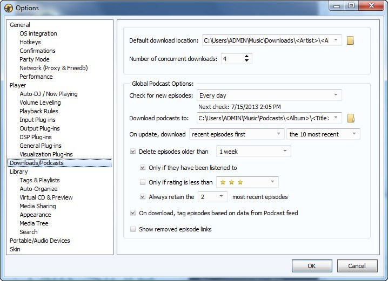
Task: Browse folder for default download location
Action: point(350,40)
